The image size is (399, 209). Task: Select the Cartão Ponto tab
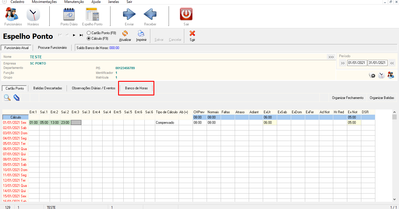(x=15, y=88)
